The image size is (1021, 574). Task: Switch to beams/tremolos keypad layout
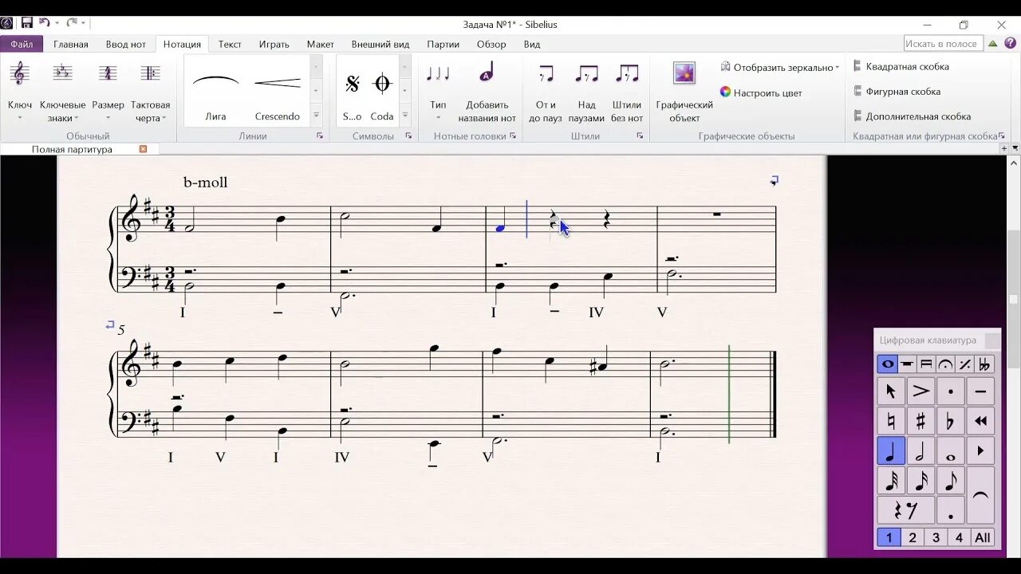[x=926, y=364]
